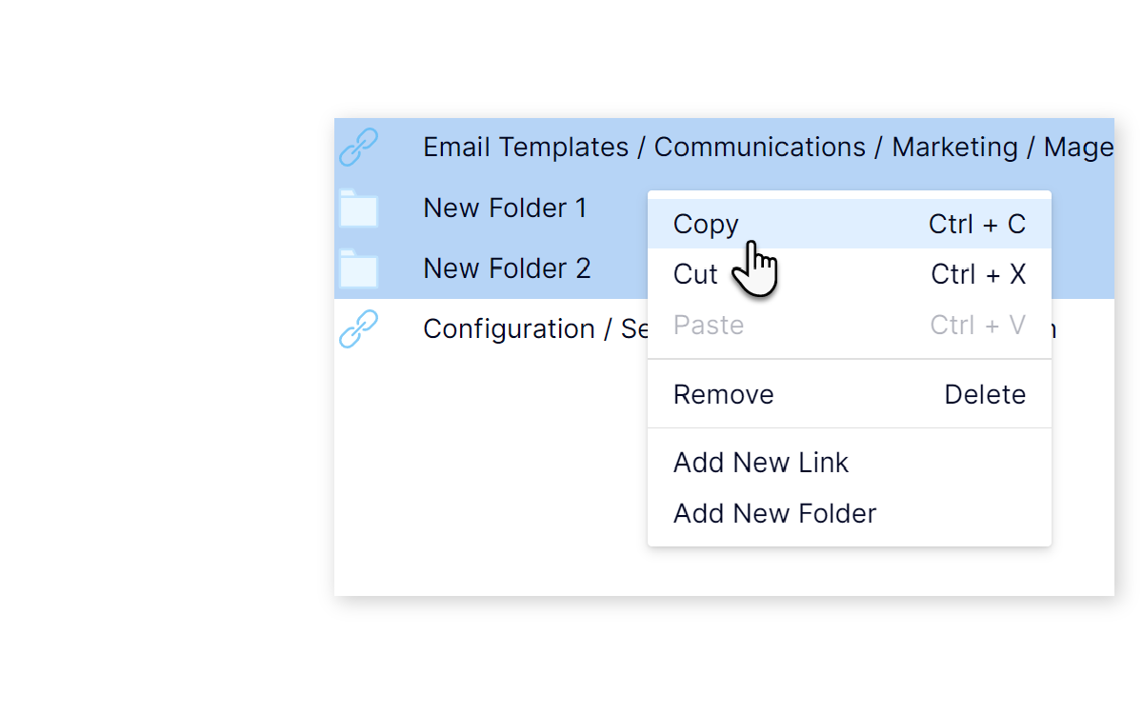Image resolution: width=1143 pixels, height=714 pixels.
Task: Click the Ctrl + X shortcut label
Action: click(978, 275)
